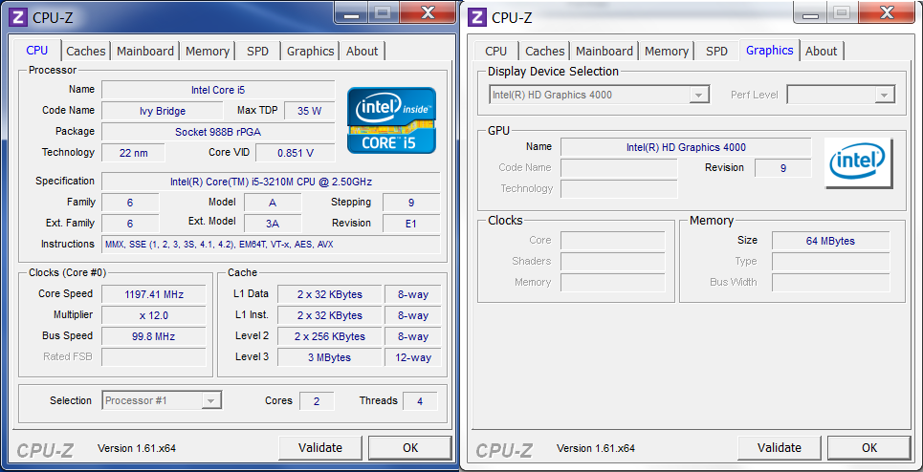
Task: Click the Threads value '4'
Action: click(x=420, y=401)
